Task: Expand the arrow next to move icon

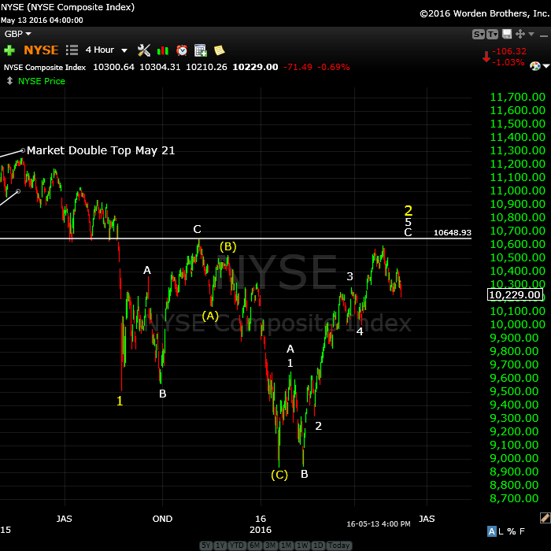Action: click(x=531, y=34)
